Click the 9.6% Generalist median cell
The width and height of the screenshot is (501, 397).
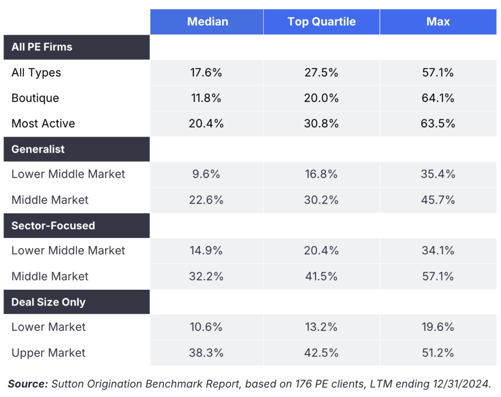pyautogui.click(x=206, y=174)
